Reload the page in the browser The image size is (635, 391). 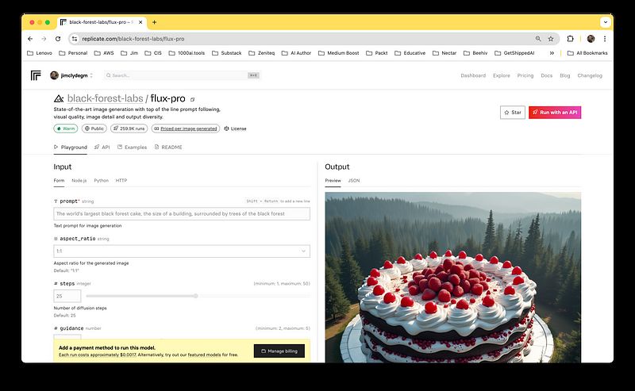coord(58,38)
